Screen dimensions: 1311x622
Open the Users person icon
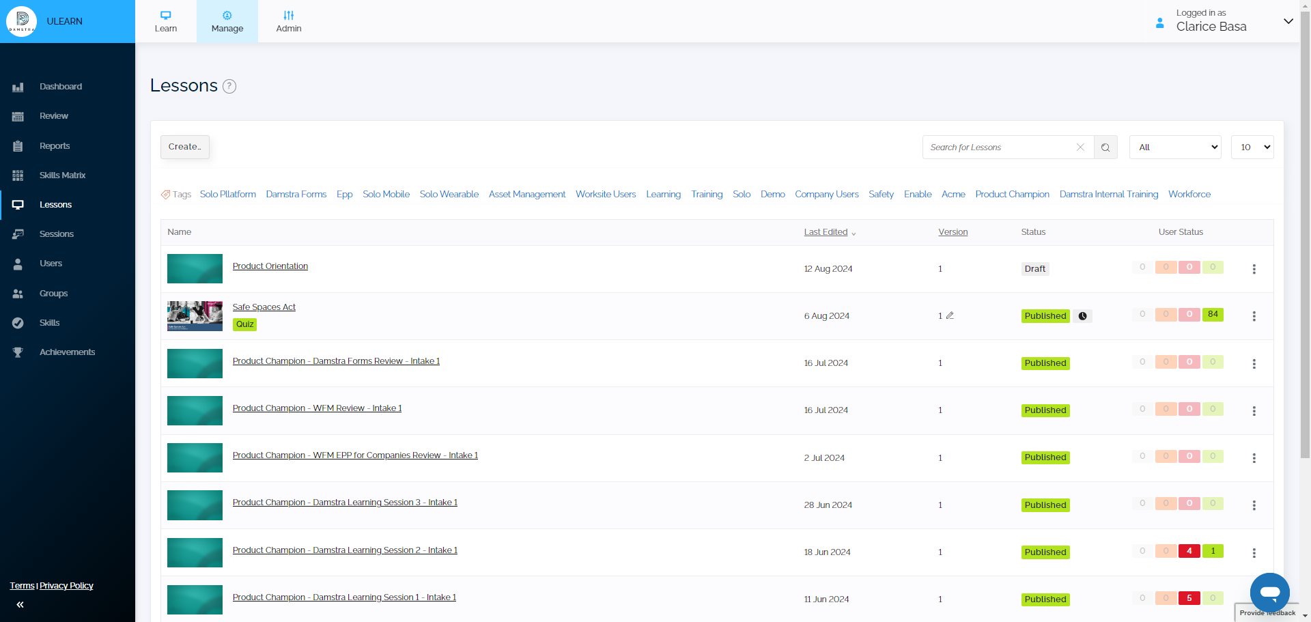tap(18, 264)
